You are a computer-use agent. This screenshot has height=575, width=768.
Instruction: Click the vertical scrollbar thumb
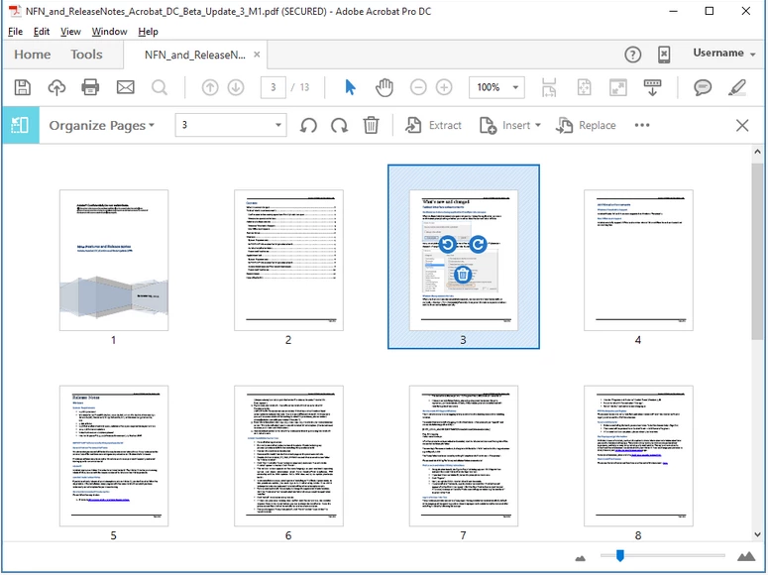(757, 250)
